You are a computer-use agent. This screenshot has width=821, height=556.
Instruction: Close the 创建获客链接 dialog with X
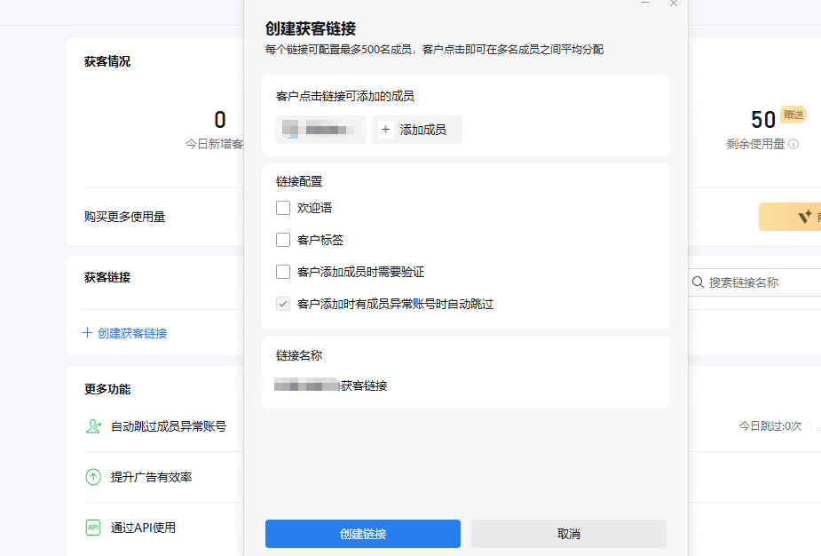click(674, 4)
